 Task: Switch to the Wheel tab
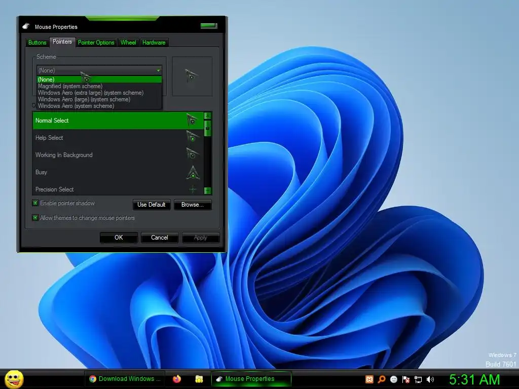coord(128,43)
